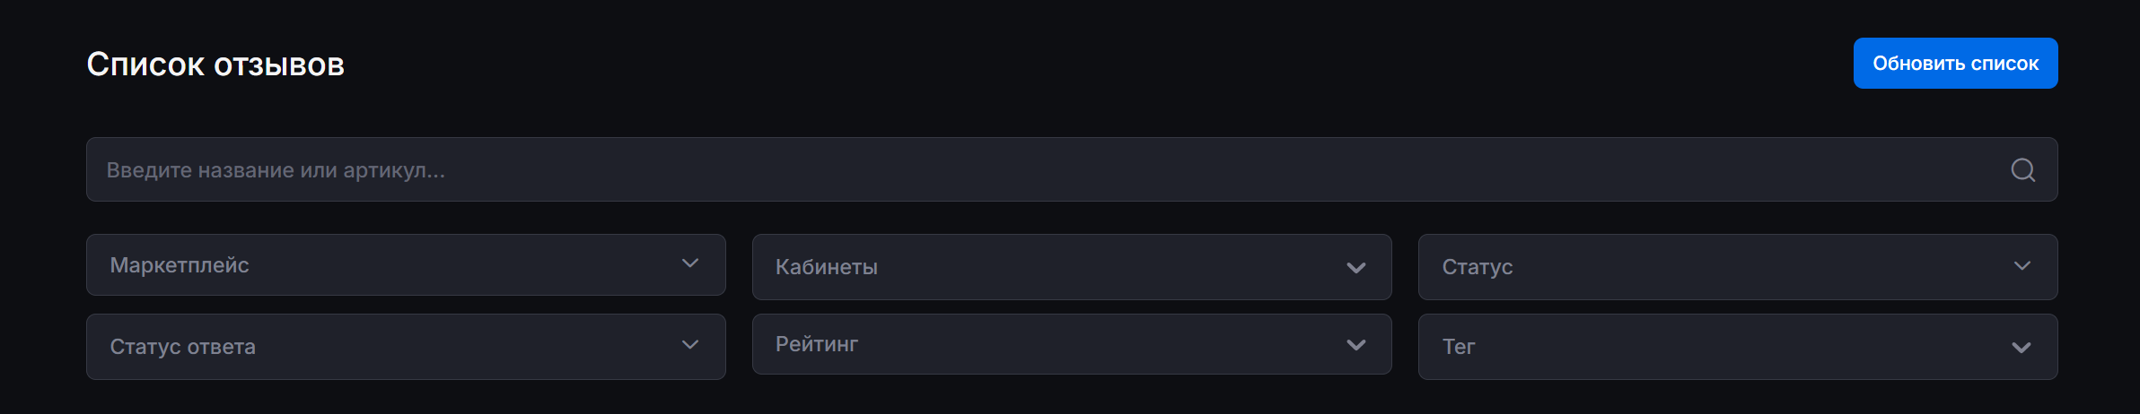Click the magnifier search icon
Image resolution: width=2140 pixels, height=414 pixels.
click(x=2022, y=170)
